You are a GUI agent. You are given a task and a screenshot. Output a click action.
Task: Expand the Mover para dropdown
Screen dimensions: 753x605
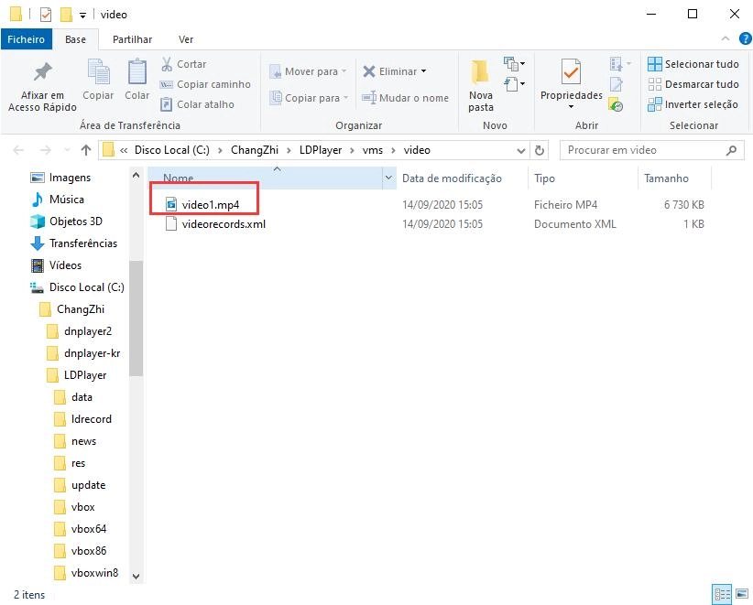pyautogui.click(x=344, y=71)
